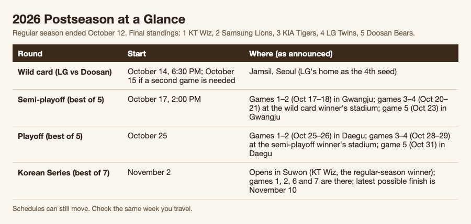Image resolution: width=471 pixels, height=224 pixels.
Task: Click the Daegu playoff venue description
Action: click(350, 145)
